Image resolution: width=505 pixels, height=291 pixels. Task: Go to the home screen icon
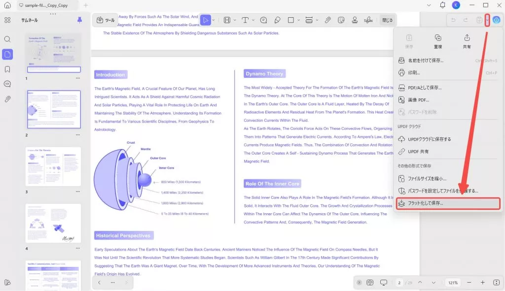pos(7,5)
